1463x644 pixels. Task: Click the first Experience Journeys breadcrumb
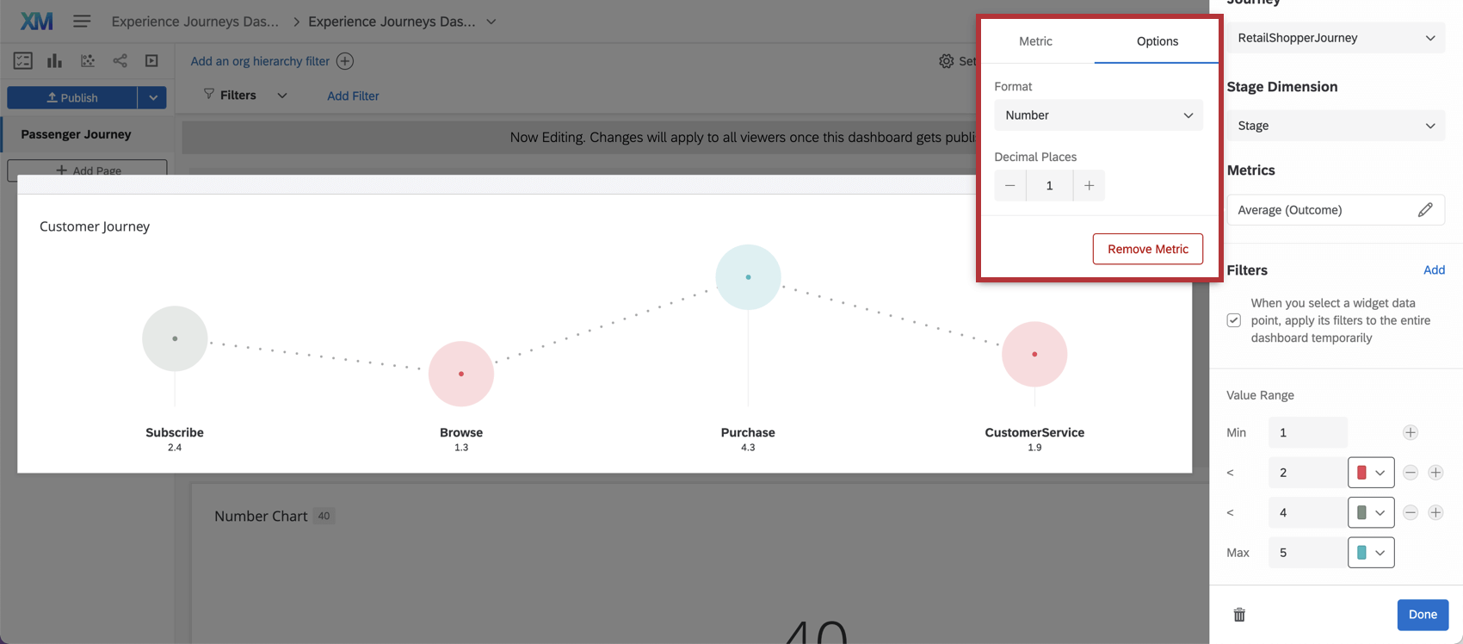195,22
